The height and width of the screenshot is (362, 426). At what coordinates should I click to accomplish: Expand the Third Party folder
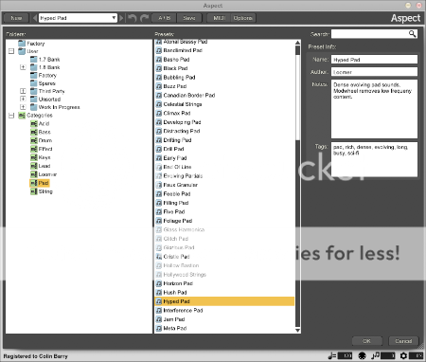point(23,91)
